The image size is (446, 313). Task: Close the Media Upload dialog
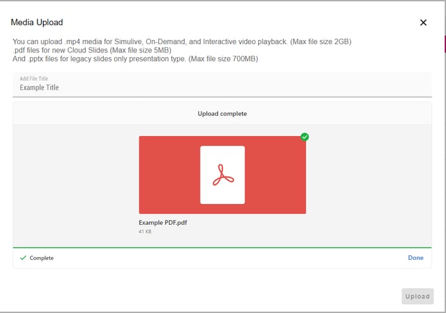pyautogui.click(x=423, y=23)
